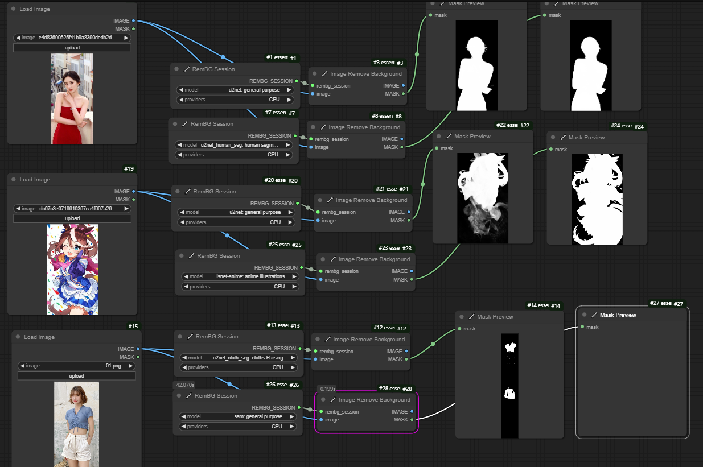Click the pencil icon on the sam RemBG Session node
The height and width of the screenshot is (467, 703).
(x=188, y=396)
